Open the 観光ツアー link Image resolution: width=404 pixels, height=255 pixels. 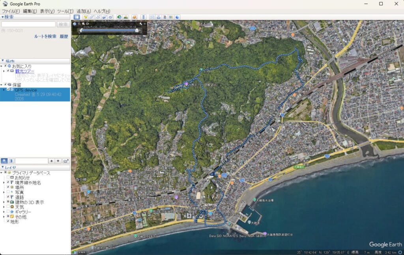click(x=24, y=71)
